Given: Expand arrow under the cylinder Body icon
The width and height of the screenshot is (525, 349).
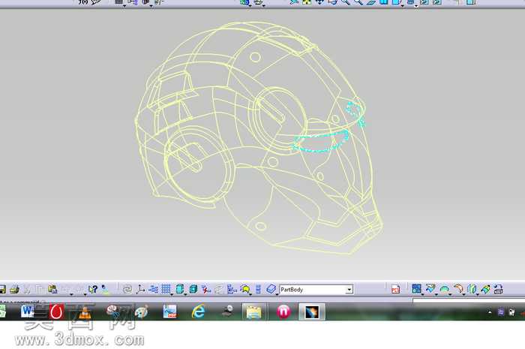Looking at the screenshot, I should point(185,294).
